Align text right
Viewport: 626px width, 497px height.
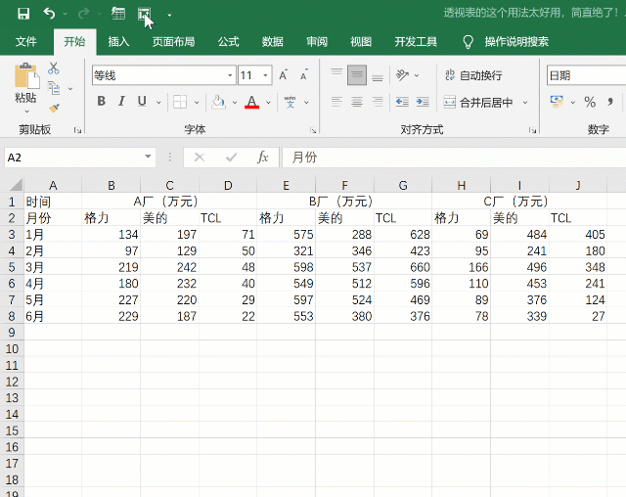coord(378,102)
